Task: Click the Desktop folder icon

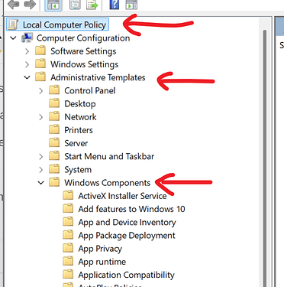Action: [x=54, y=103]
